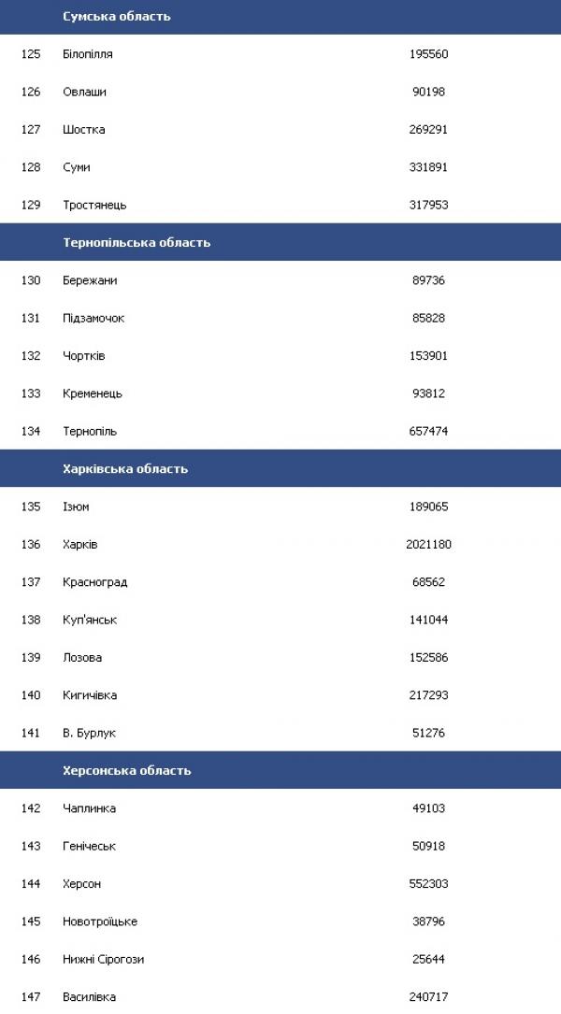Image resolution: width=561 pixels, height=1014 pixels.
Task: Select the Херсонська область header row
Action: point(127,771)
